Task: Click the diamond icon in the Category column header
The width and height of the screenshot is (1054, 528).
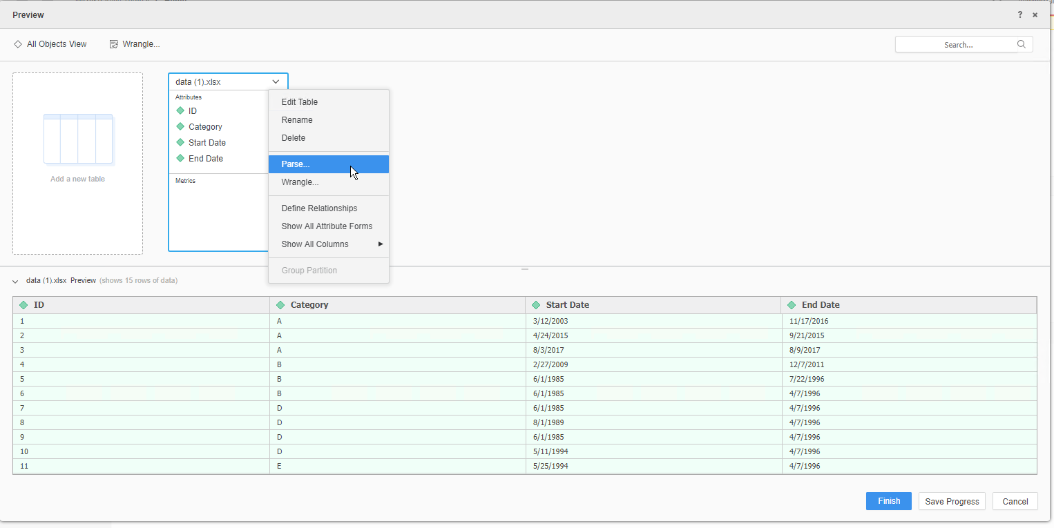Action: [280, 304]
